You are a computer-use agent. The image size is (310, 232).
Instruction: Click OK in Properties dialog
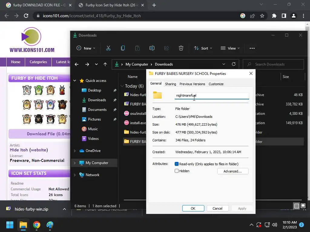tap(193, 208)
